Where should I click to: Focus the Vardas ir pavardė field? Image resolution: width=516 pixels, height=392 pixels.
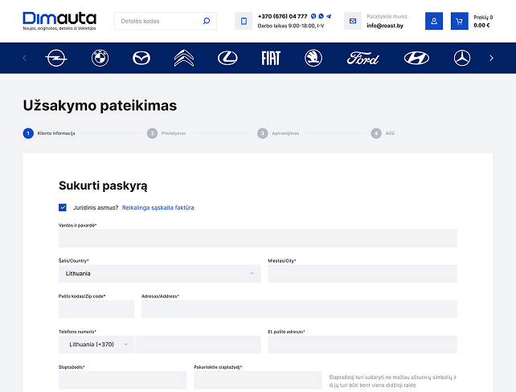(x=258, y=239)
